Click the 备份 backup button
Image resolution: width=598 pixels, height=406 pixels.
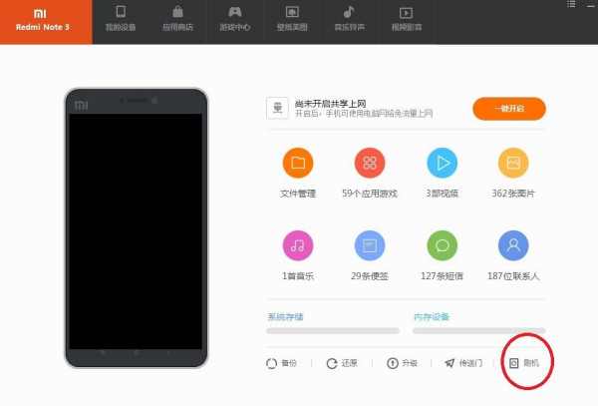[281, 363]
